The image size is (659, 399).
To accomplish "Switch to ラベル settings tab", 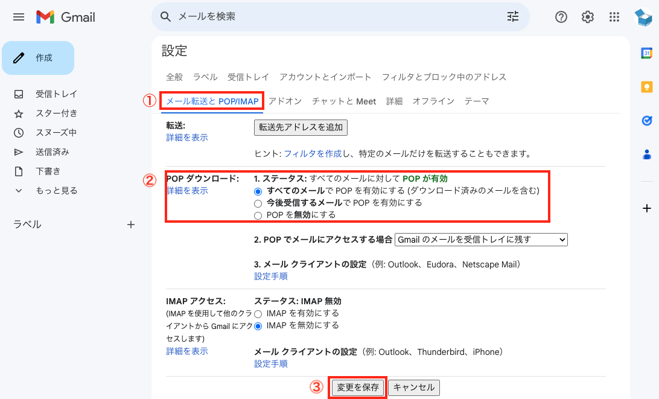I will tap(205, 77).
